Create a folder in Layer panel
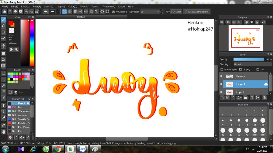The width and height of the screenshot is (273, 153). tap(245, 98)
